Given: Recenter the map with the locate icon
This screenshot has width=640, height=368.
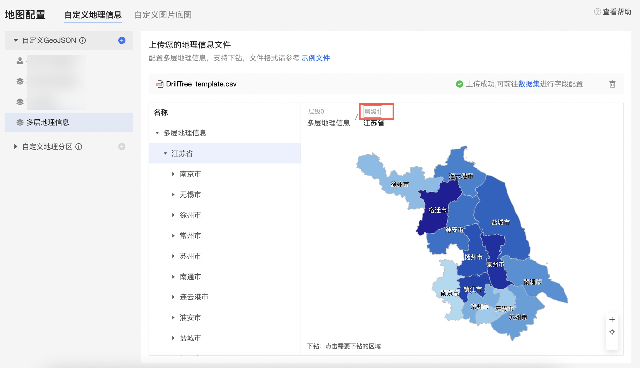Looking at the screenshot, I should (x=612, y=332).
